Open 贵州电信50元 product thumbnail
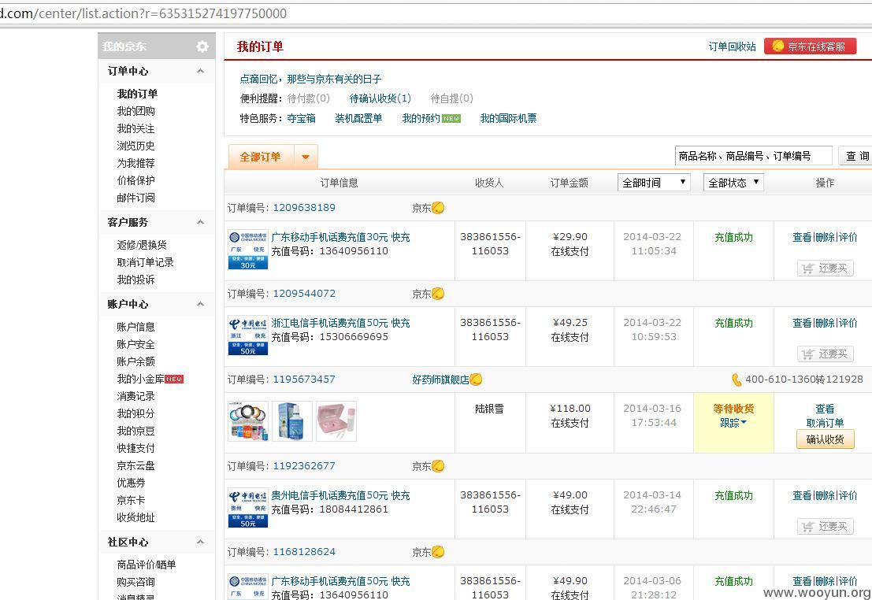 (x=248, y=508)
